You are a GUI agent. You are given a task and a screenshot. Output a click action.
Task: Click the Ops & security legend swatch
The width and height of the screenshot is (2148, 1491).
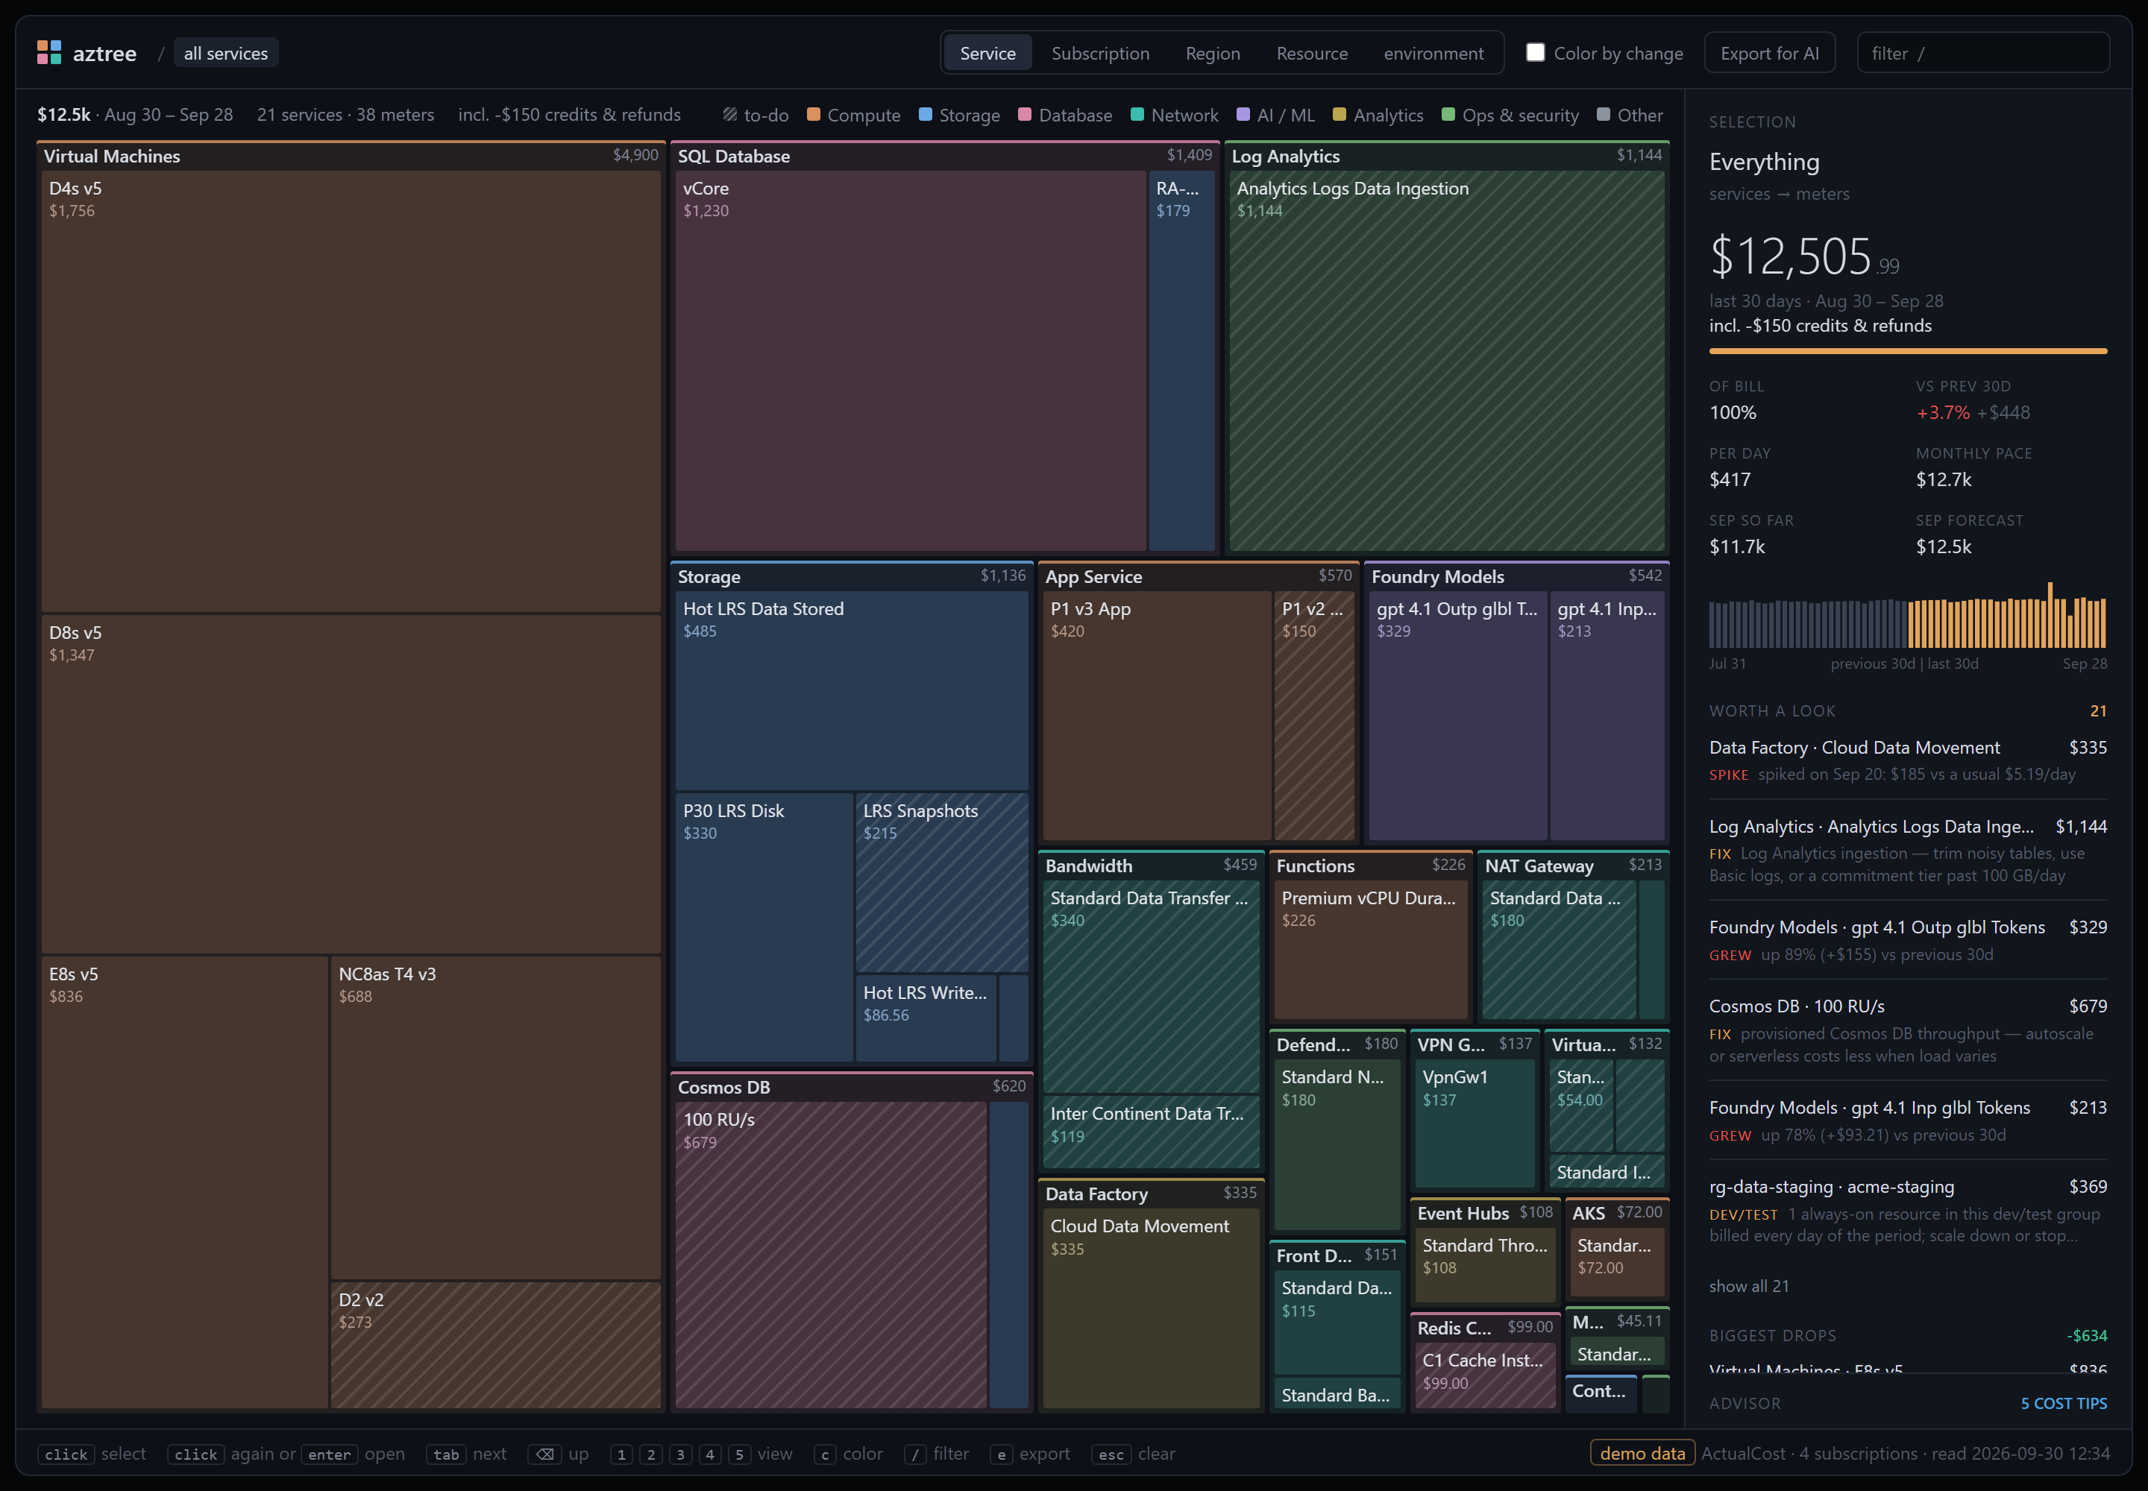tap(1448, 114)
